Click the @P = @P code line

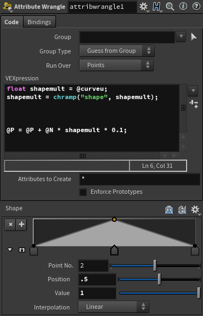tap(67, 130)
